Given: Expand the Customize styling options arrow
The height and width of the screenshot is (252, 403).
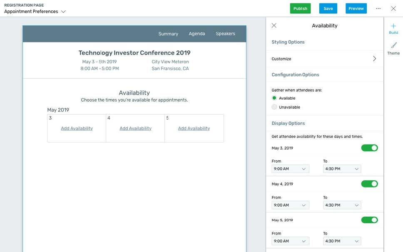Looking at the screenshot, I should coord(374,59).
